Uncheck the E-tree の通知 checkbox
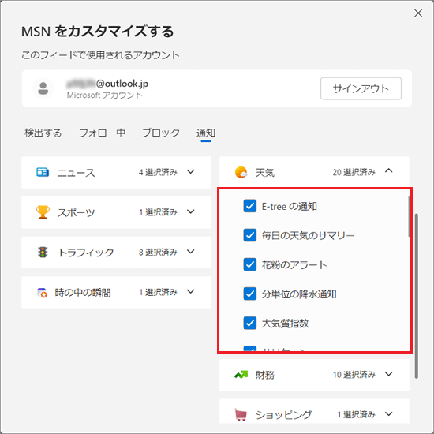Viewport: 434px width, 434px height. coord(249,206)
